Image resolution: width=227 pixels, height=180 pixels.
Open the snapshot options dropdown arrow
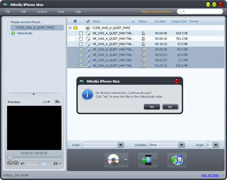coord(60,163)
